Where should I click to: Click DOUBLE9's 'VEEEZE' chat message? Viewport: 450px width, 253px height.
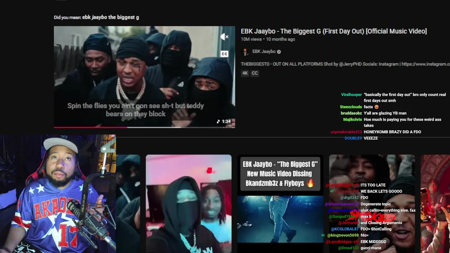[371, 138]
